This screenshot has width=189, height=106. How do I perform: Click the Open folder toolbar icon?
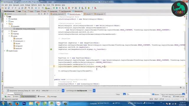pos(3,8)
